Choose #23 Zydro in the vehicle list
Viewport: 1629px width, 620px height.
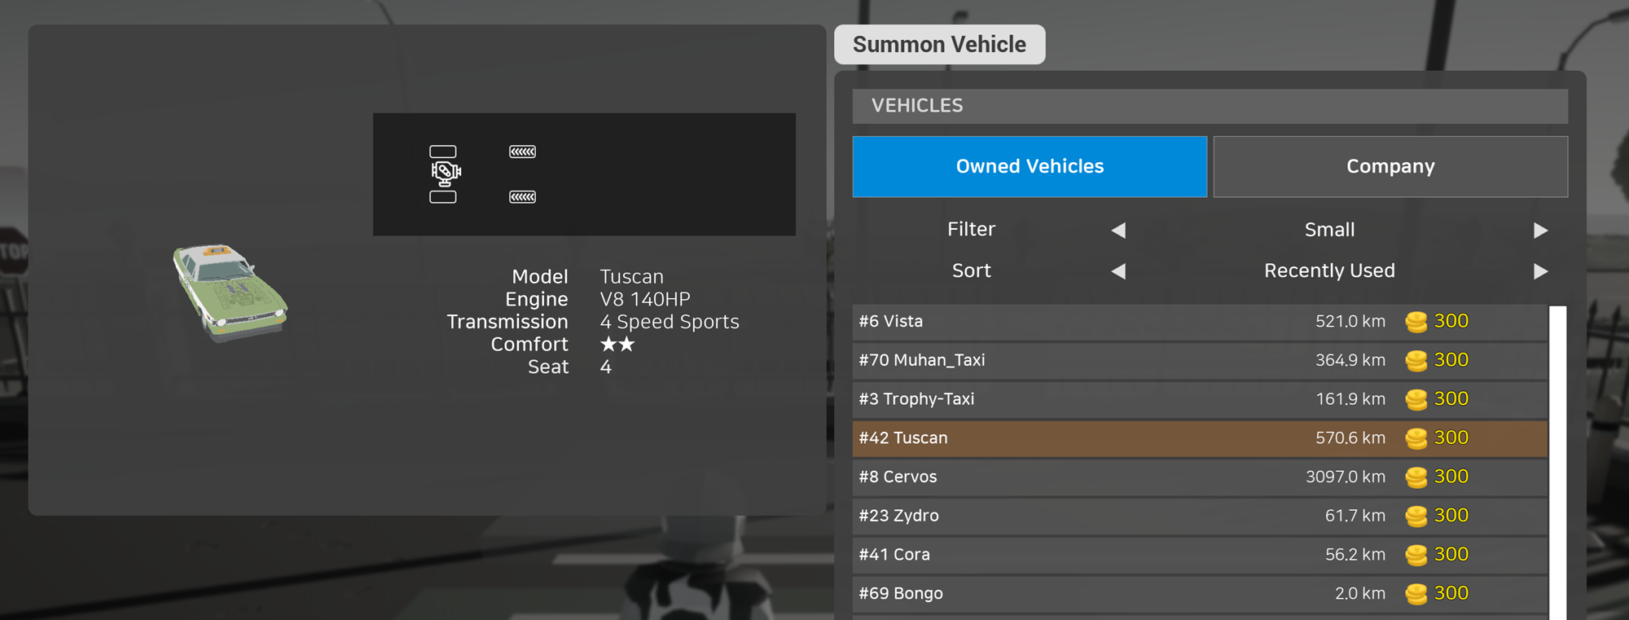(x=1200, y=516)
